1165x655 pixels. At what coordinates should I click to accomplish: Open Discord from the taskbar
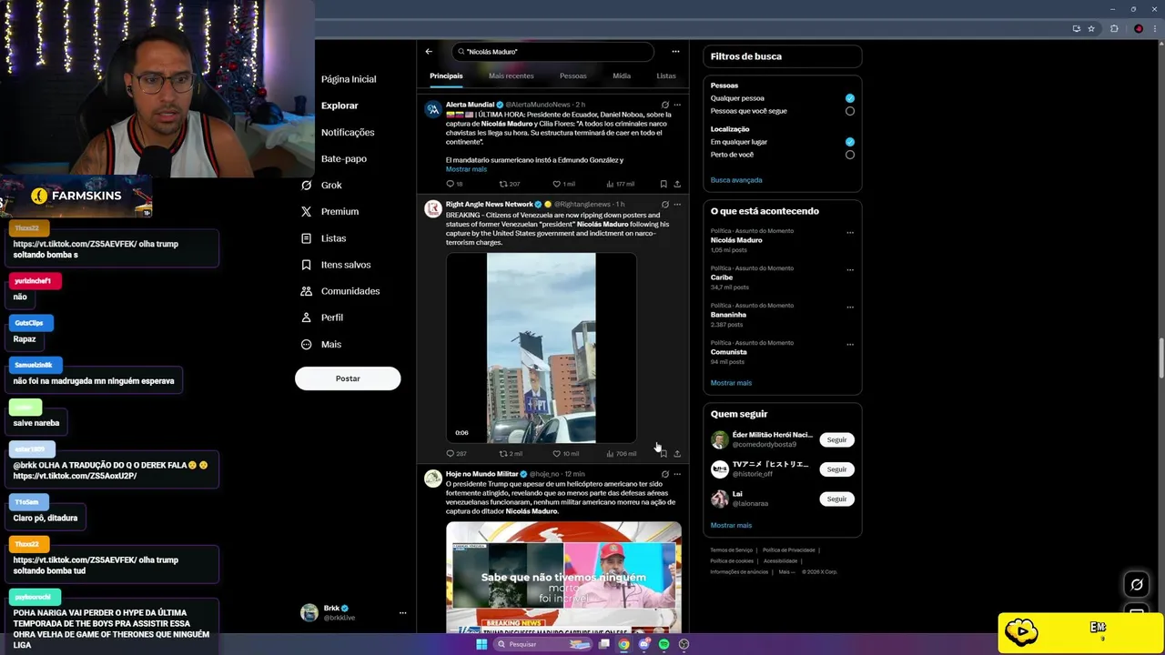[x=643, y=644]
